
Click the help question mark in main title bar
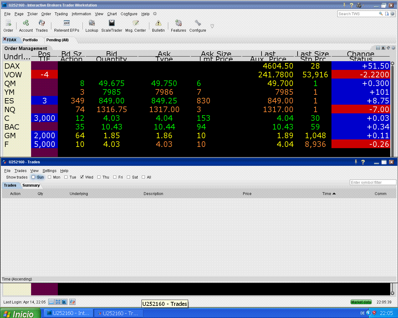351,5
